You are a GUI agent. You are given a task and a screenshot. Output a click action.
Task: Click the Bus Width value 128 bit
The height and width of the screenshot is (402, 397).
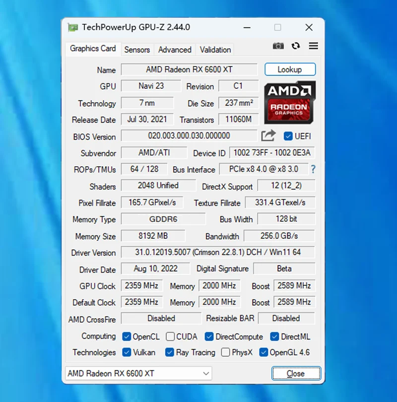(x=286, y=219)
